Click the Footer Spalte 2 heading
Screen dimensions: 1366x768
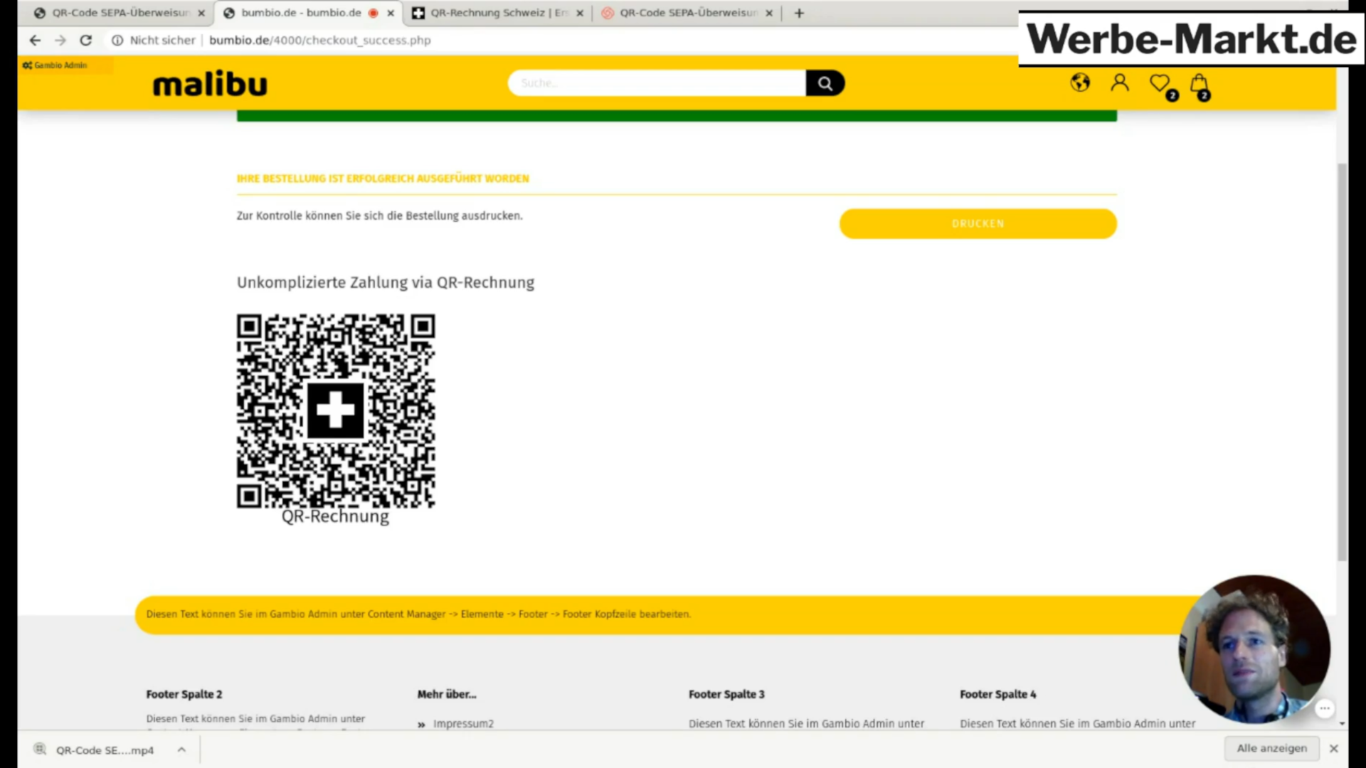click(184, 694)
